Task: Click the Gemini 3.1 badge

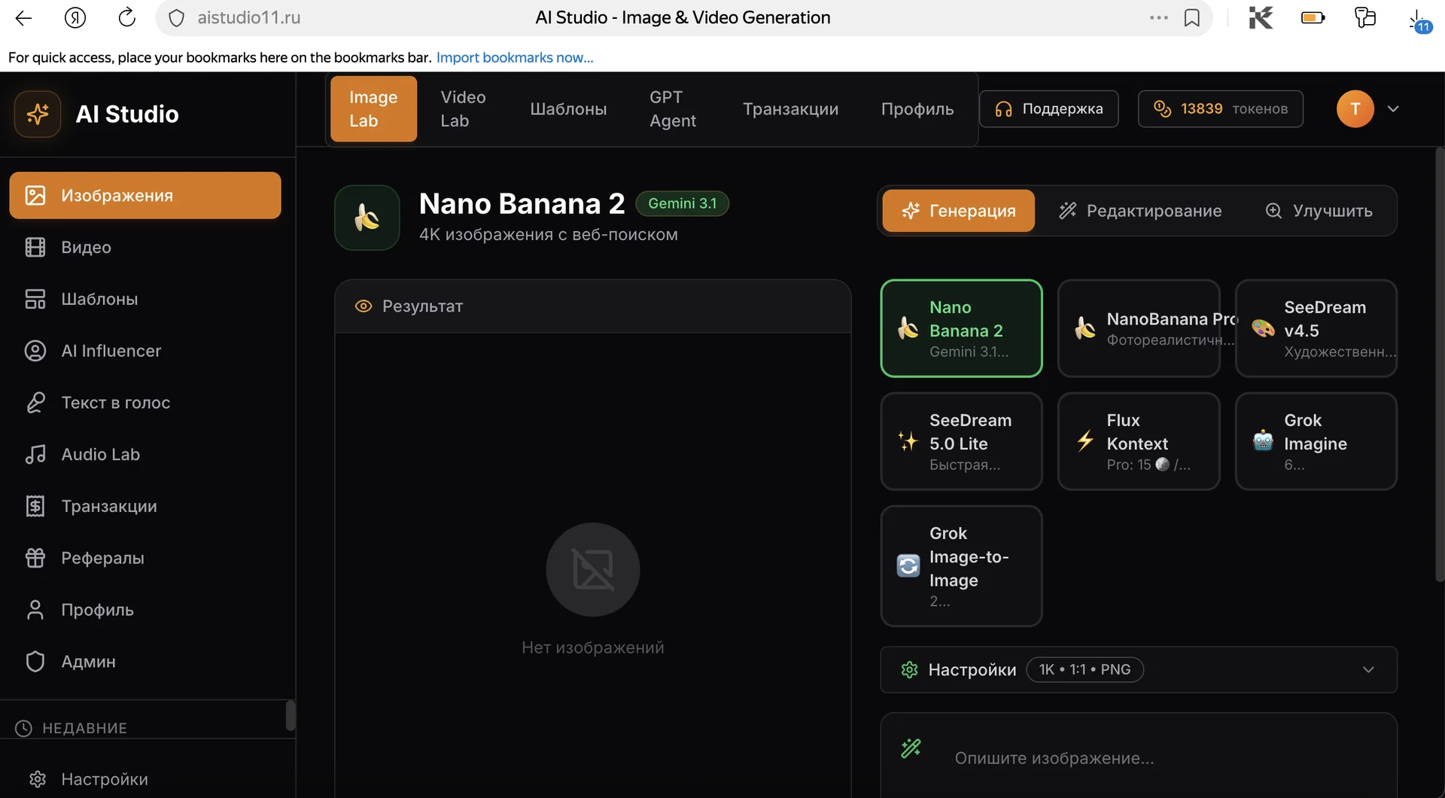Action: 682,203
